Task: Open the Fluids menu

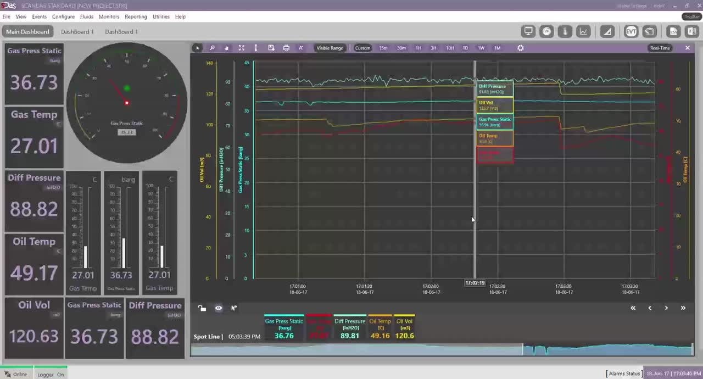Action: [87, 17]
